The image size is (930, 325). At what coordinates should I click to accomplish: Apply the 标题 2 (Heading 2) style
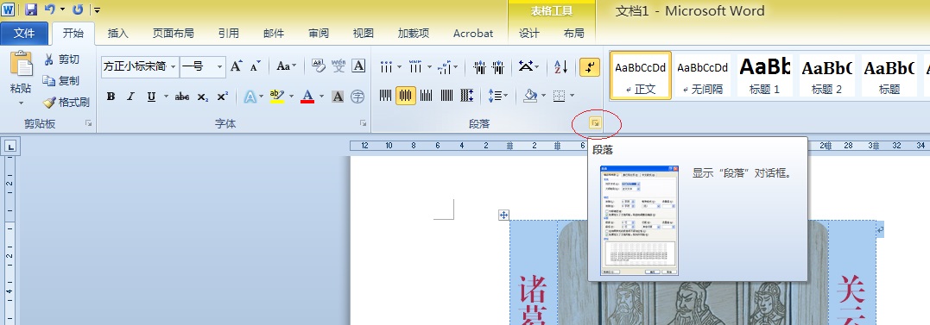click(x=826, y=75)
